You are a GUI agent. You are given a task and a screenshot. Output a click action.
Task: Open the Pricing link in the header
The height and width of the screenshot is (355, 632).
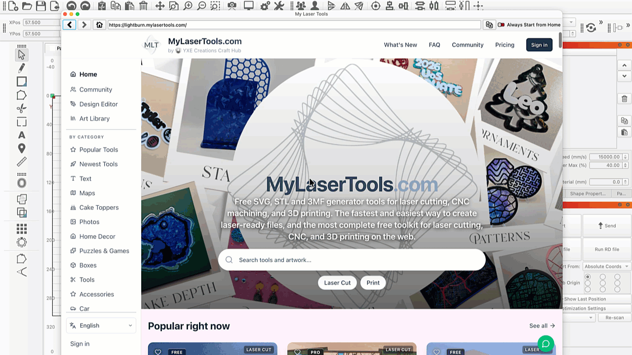[505, 45]
